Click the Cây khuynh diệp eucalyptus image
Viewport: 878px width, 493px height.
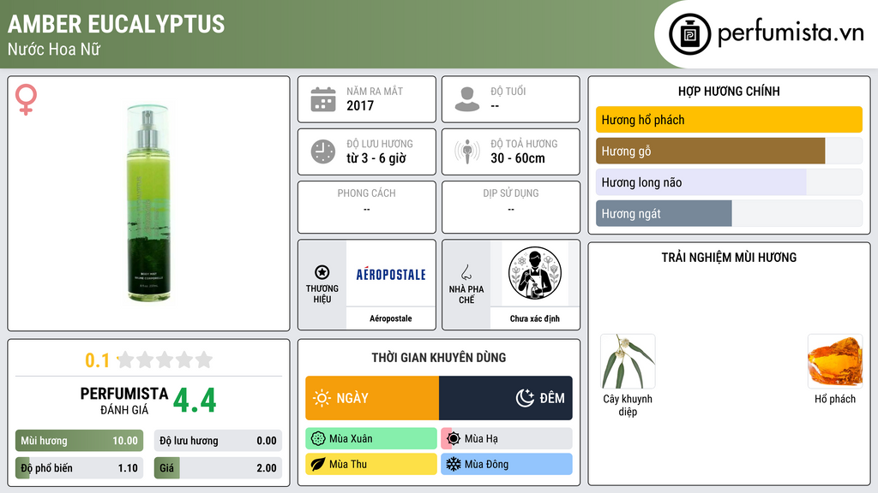tap(628, 362)
